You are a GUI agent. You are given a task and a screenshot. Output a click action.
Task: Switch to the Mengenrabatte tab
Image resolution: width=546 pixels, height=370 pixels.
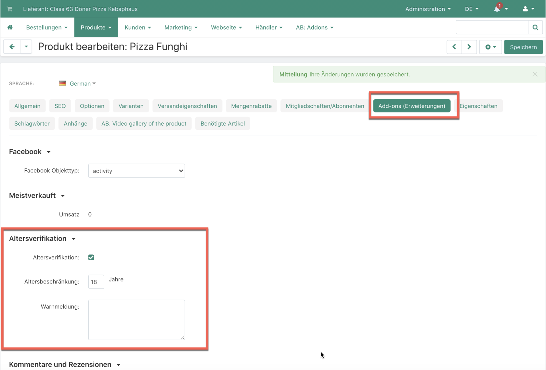pos(251,106)
